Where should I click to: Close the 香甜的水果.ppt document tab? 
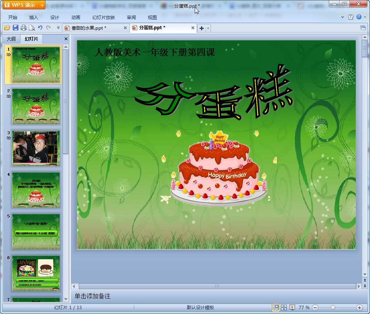[125, 28]
